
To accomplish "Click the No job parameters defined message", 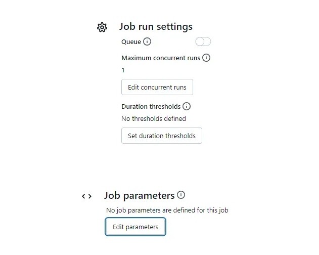I will [167, 210].
